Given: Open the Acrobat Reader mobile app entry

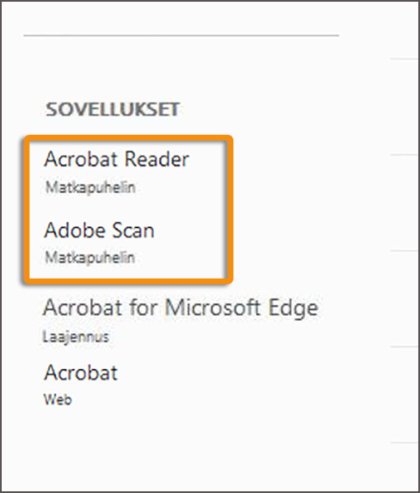Looking at the screenshot, I should [117, 159].
